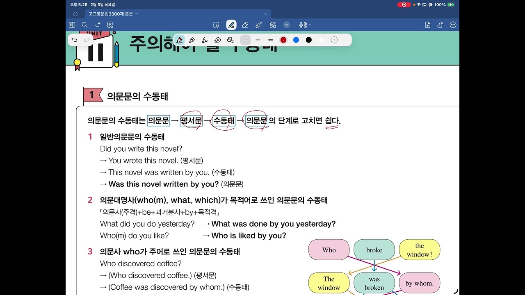Expand the more tools chevron button
Viewport: 525px width, 295px height.
pyautogui.click(x=287, y=25)
